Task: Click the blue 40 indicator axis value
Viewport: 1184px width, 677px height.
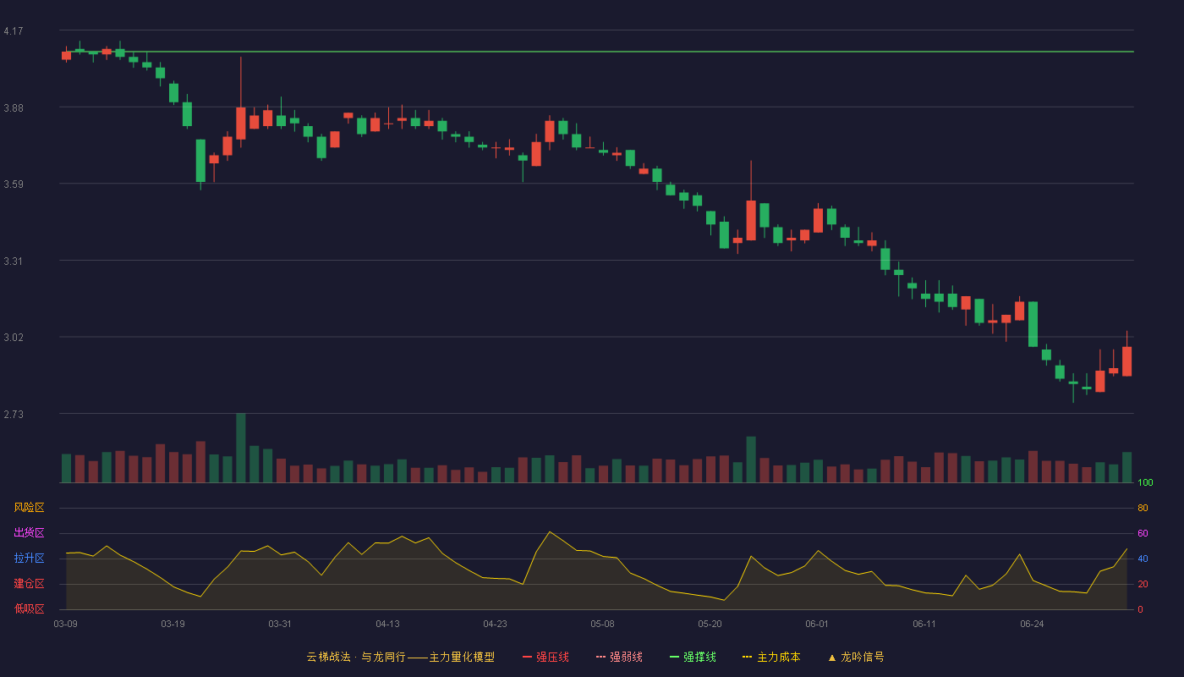Action: [x=1143, y=559]
